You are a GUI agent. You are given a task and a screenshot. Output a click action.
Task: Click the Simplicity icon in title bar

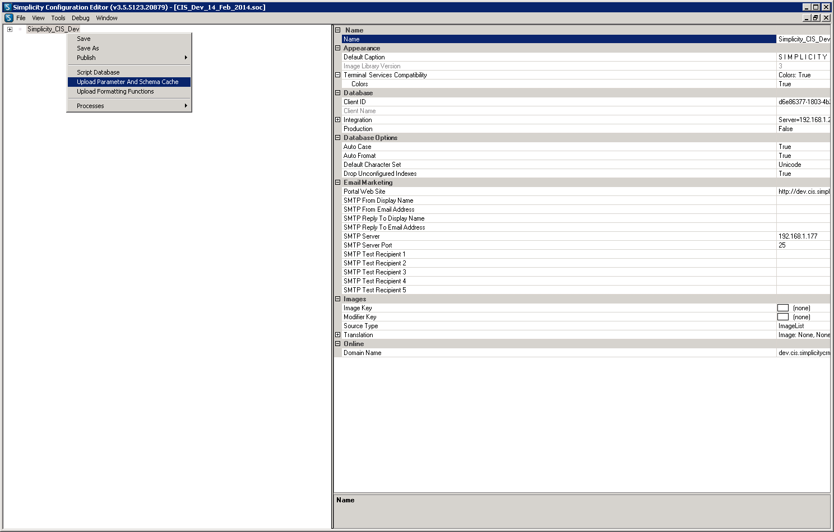(7, 7)
